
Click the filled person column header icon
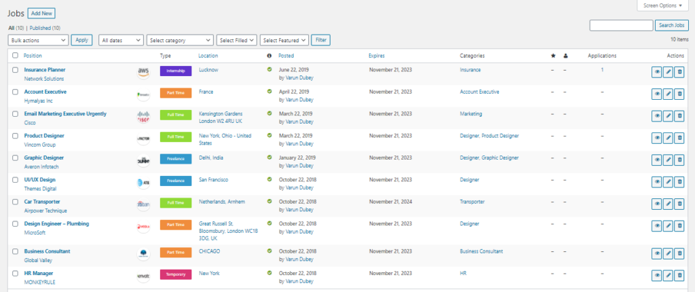pyautogui.click(x=565, y=56)
